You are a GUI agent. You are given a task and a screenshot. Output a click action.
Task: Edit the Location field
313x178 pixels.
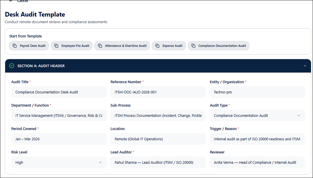coord(158,139)
